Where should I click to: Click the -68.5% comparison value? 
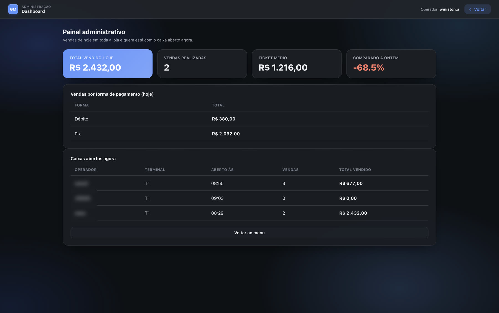pyautogui.click(x=368, y=67)
